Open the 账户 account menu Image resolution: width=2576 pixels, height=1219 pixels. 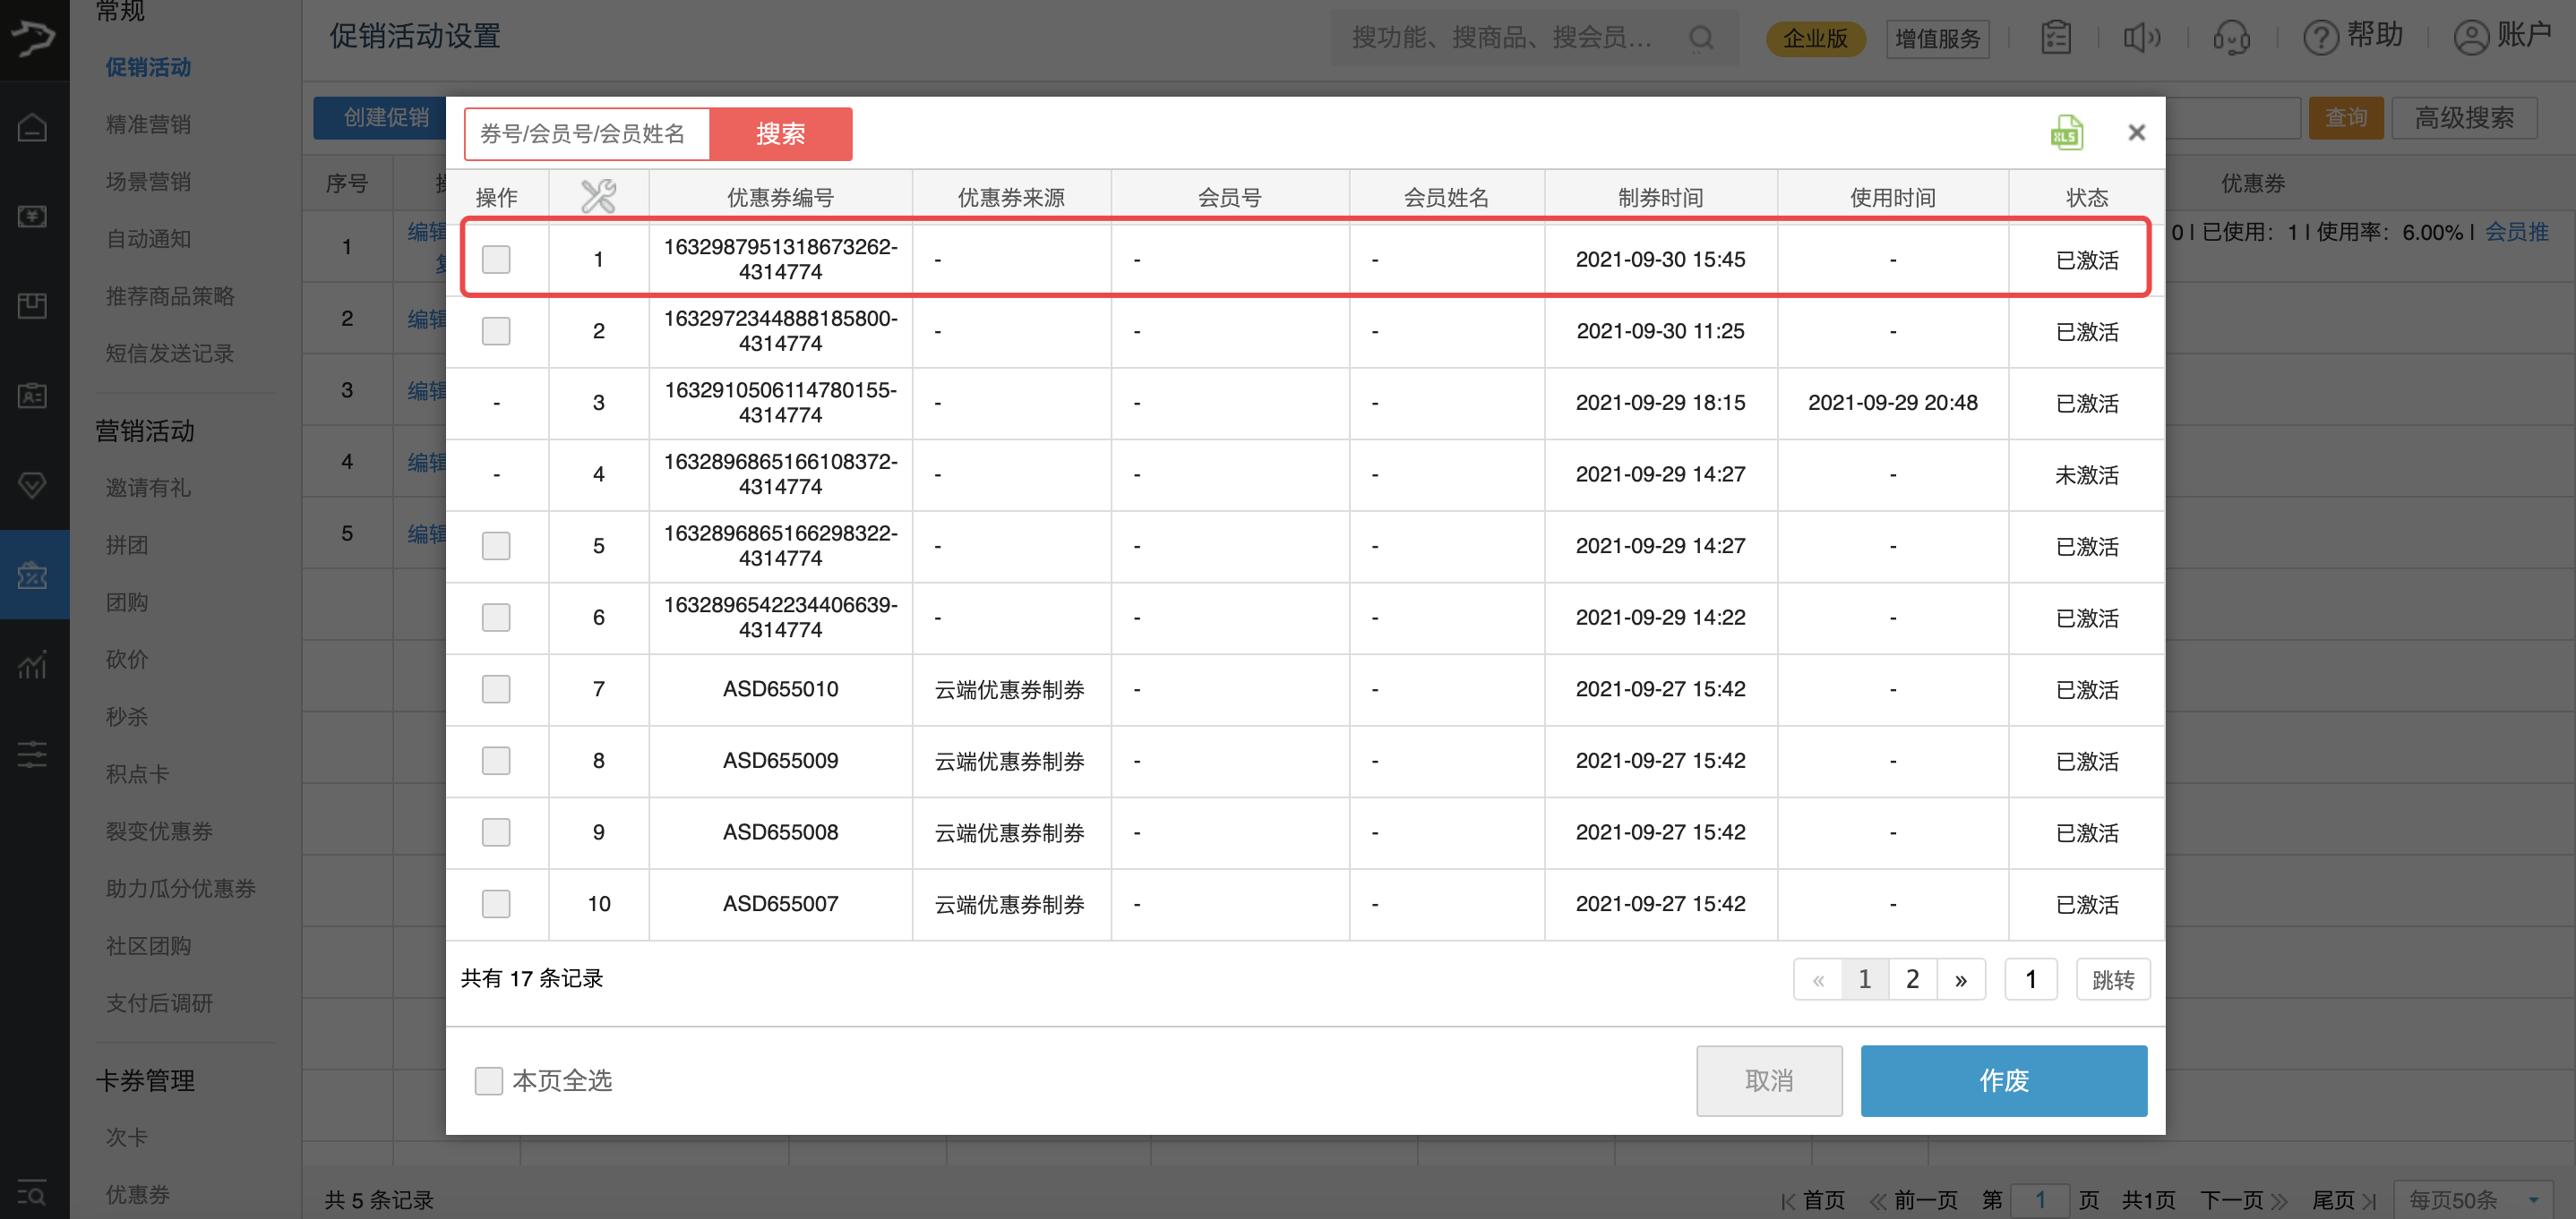2502,37
